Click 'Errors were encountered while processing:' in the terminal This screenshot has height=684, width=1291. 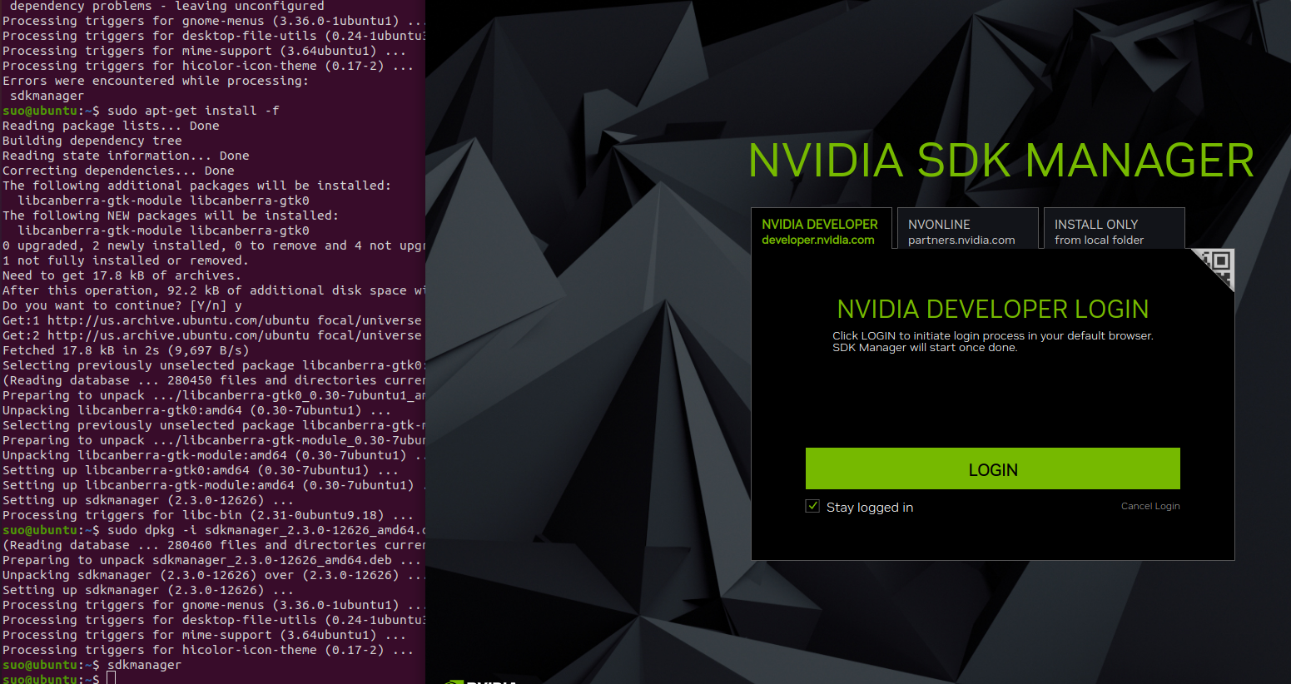click(156, 81)
